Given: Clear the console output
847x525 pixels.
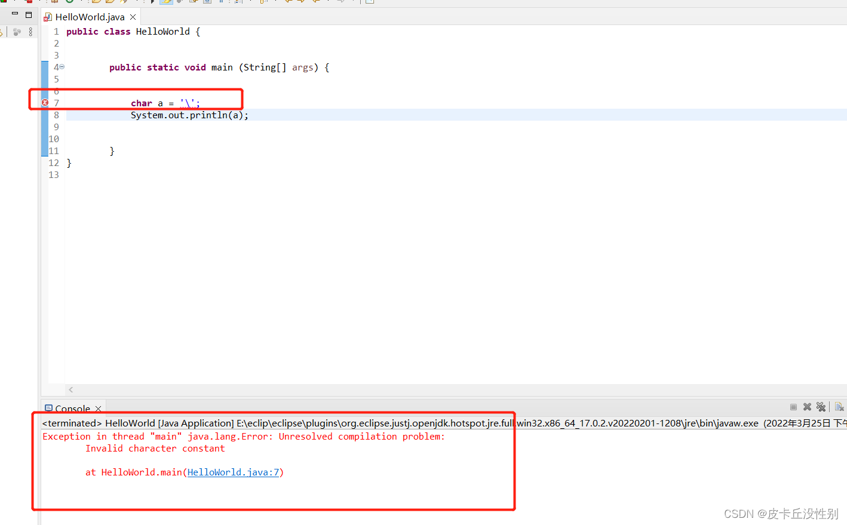Looking at the screenshot, I should click(x=839, y=407).
